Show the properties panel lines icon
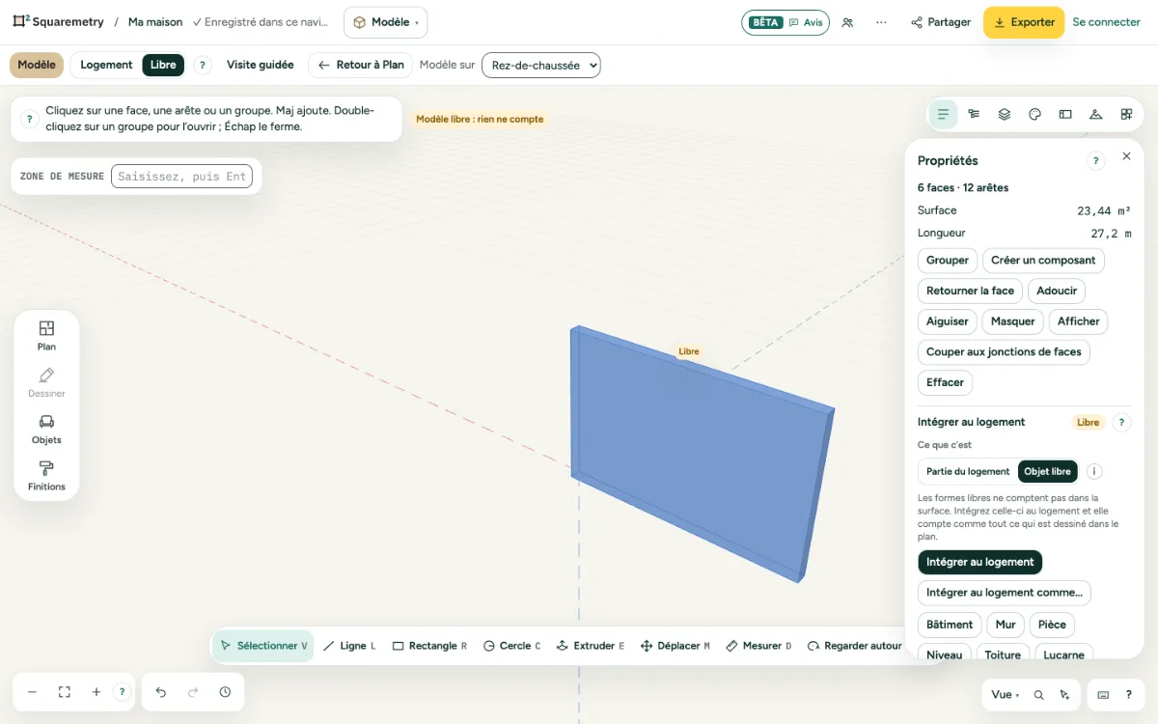 tap(943, 114)
